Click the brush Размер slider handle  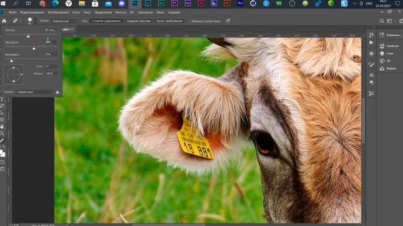coord(28,36)
